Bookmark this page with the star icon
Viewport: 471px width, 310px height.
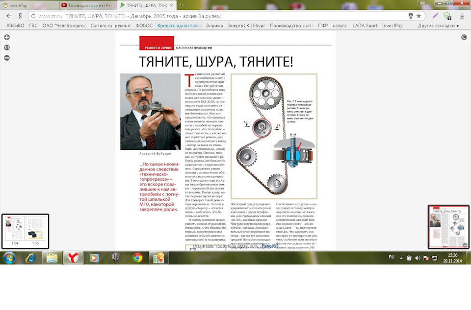[419, 16]
